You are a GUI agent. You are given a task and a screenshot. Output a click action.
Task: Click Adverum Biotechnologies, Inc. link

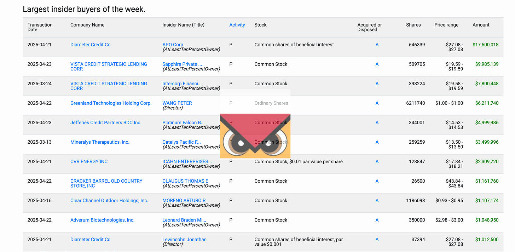[x=102, y=220]
